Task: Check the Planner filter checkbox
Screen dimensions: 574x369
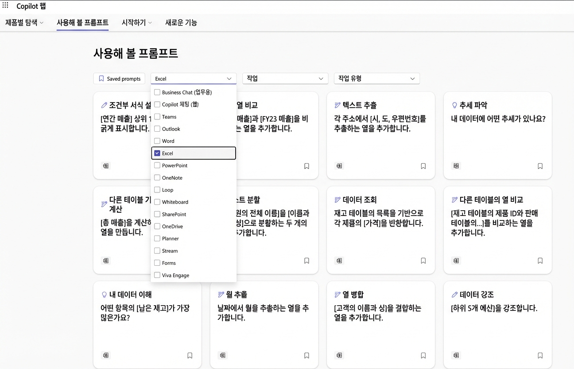Action: pyautogui.click(x=157, y=239)
